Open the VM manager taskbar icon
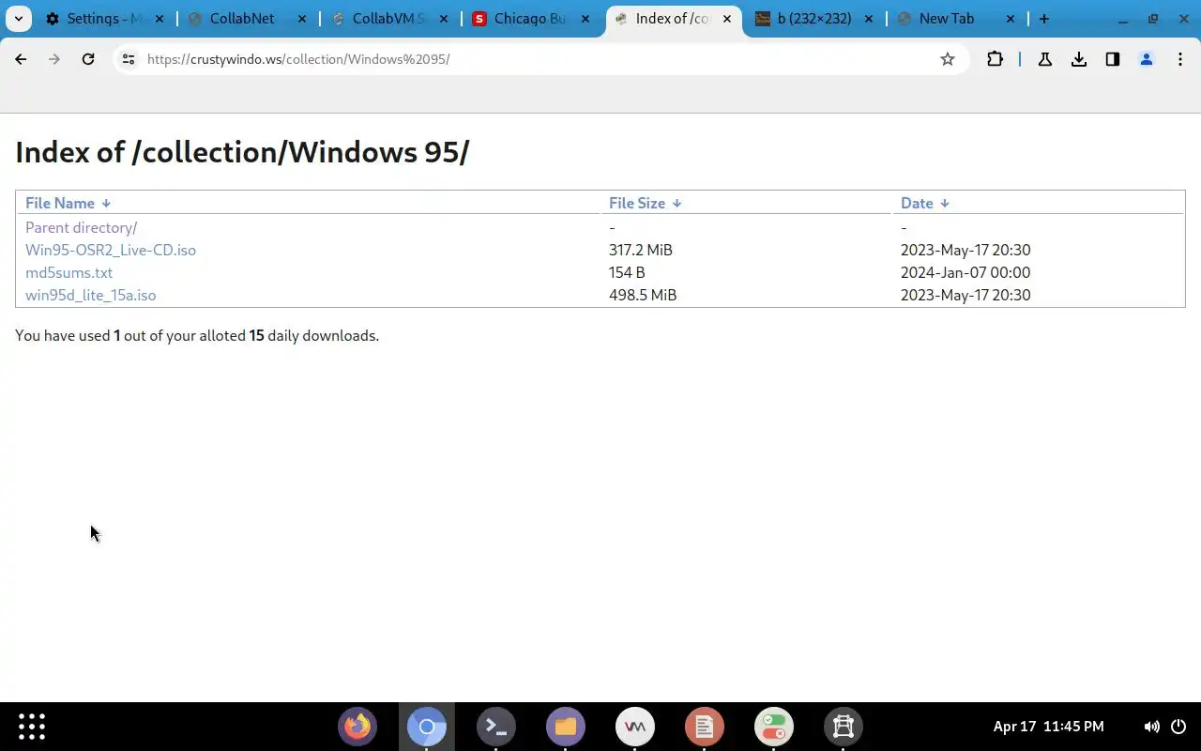The image size is (1201, 751). pos(635,727)
